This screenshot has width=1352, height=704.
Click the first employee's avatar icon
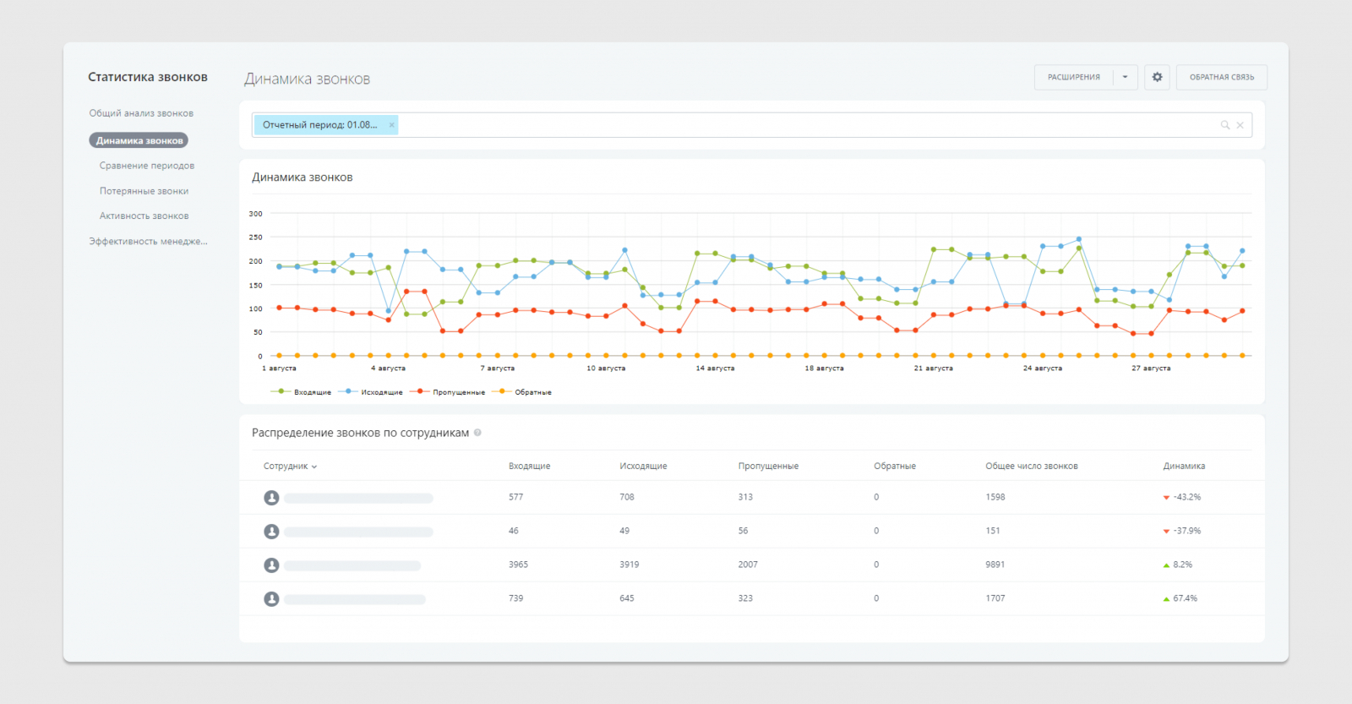pyautogui.click(x=271, y=498)
